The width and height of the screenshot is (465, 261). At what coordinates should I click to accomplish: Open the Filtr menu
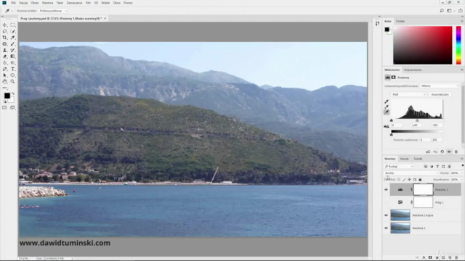pos(88,3)
